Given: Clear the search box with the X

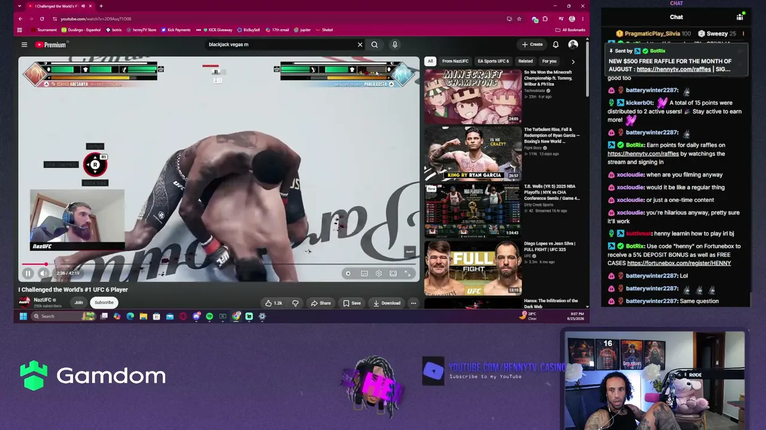Looking at the screenshot, I should (360, 44).
